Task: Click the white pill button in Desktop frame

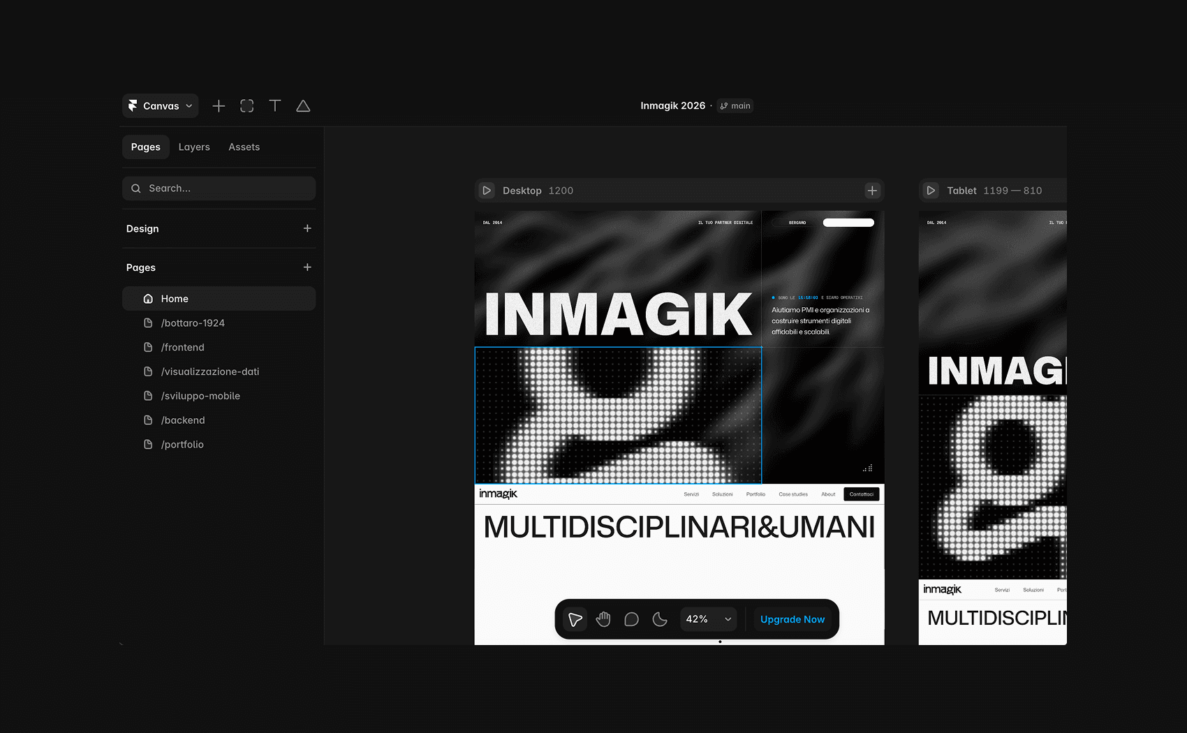Action: [x=848, y=223]
